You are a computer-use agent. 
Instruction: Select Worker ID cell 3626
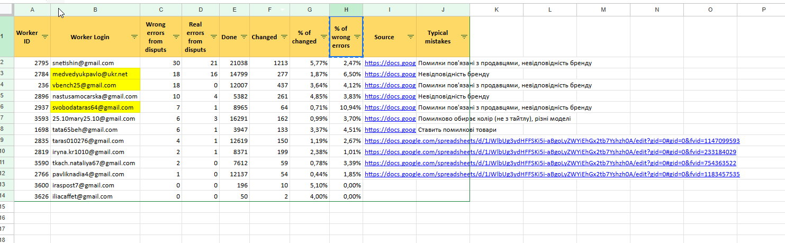(x=32, y=196)
